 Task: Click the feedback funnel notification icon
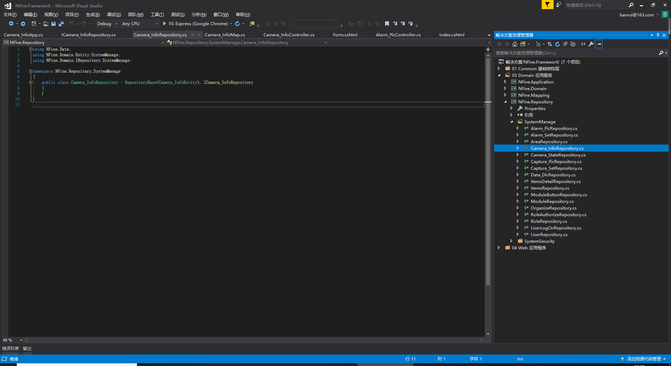(548, 5)
